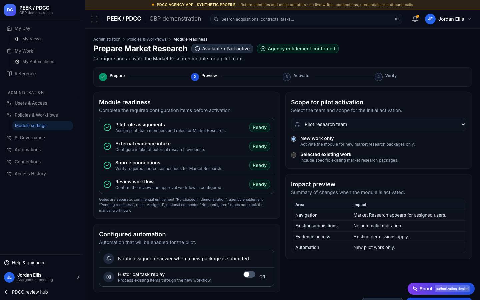Click the Access History sliders icon

(9, 174)
